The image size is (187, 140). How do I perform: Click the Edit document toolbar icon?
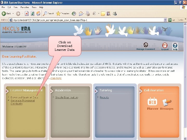tap(94, 13)
